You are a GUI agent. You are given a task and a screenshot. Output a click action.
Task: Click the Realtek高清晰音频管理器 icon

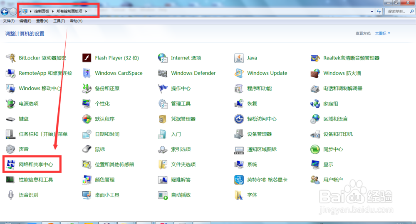pyautogui.click(x=315, y=58)
